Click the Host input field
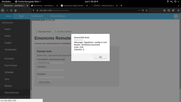This screenshot has width=181, height=102. point(51,63)
